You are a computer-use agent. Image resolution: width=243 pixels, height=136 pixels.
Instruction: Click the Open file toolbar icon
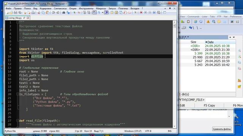(11, 12)
